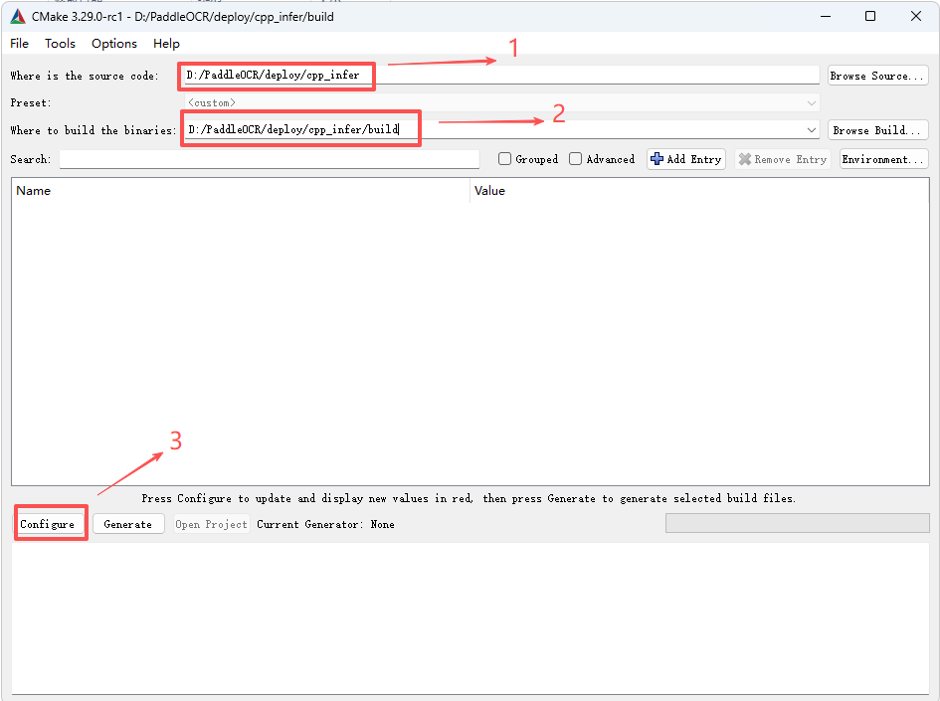This screenshot has height=701, width=940.
Task: Open the File menu
Action: pos(19,43)
